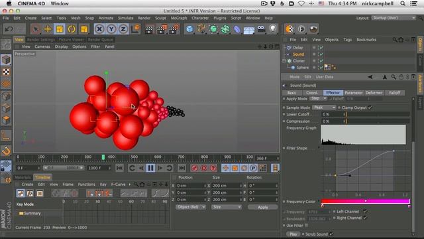Screen dimensions: 424x239
Task: Activate the Scale tool icon
Action: coord(60,29)
